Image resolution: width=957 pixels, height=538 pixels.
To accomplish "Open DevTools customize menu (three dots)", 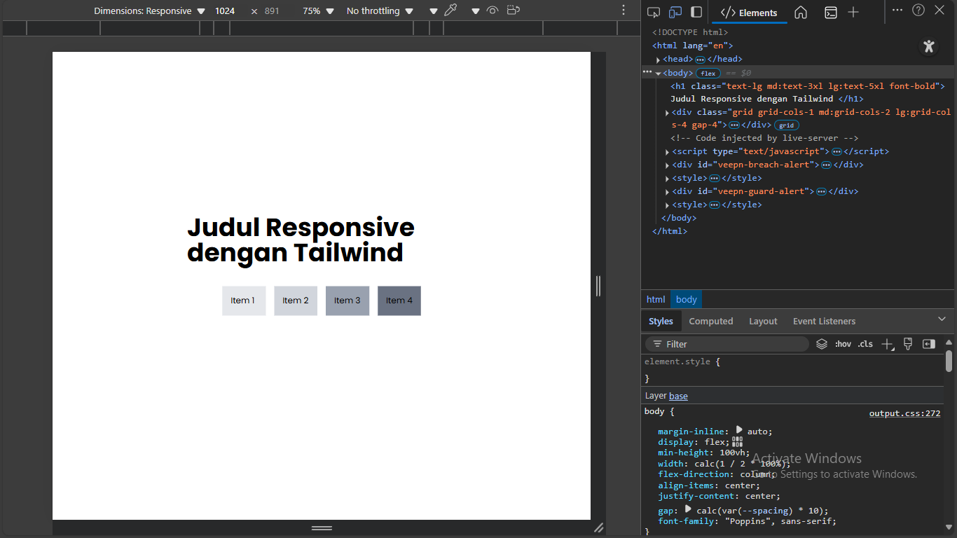I will [x=897, y=10].
